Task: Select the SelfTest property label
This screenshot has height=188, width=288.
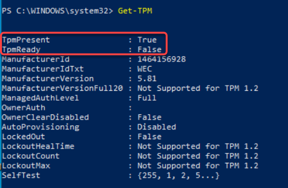Action: click(21, 175)
